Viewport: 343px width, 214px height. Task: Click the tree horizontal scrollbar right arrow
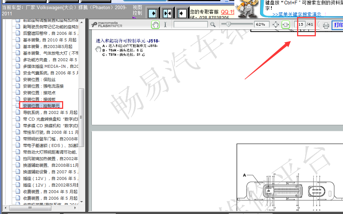[75, 208]
